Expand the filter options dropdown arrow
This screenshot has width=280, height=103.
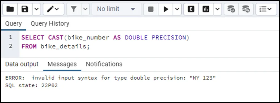pyautogui.click(x=85, y=9)
